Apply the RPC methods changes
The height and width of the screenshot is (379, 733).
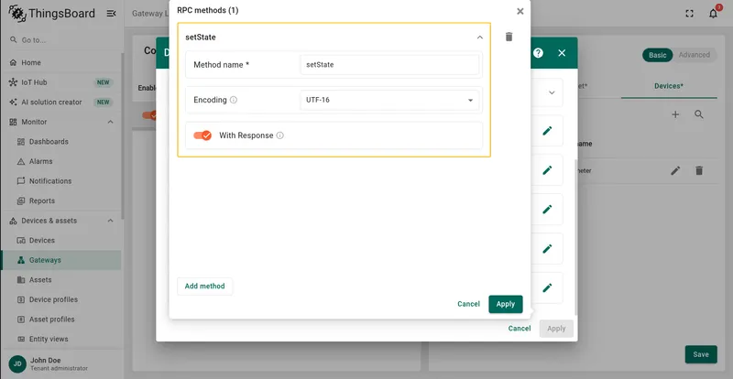coord(506,304)
